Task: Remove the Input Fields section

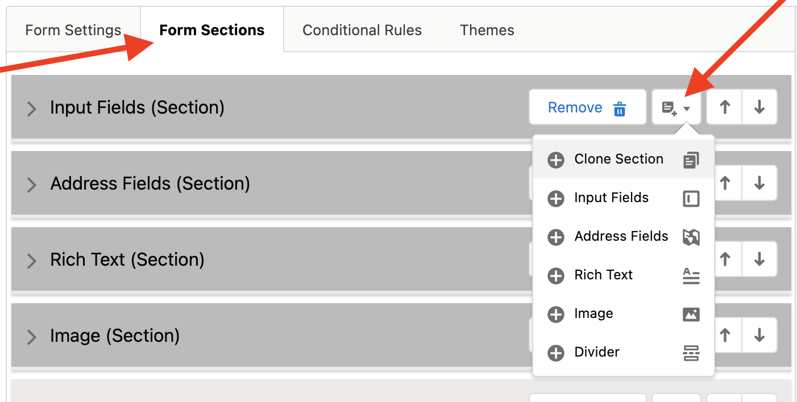Action: [587, 107]
